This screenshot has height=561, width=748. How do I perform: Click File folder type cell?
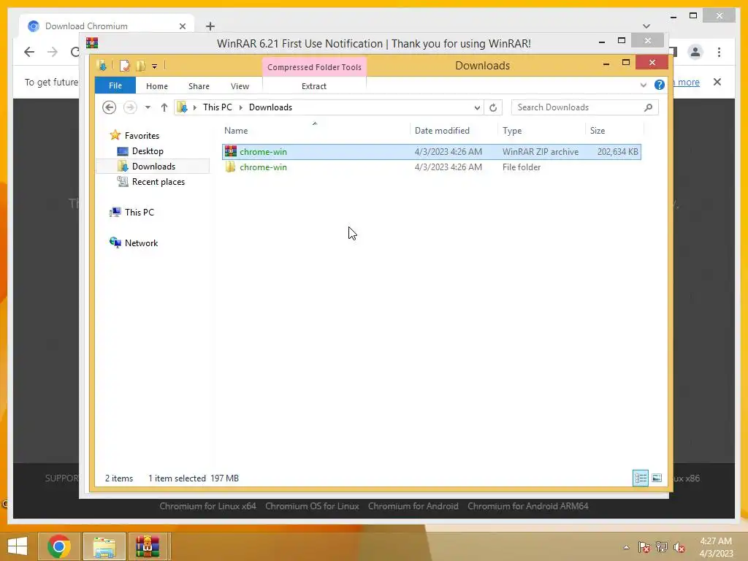coord(522,167)
